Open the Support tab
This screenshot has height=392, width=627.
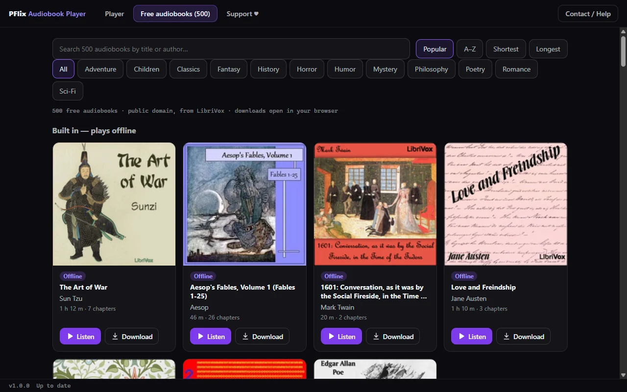242,14
